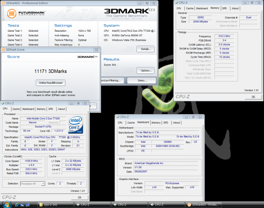The image size is (264, 208).
Task: Click the 11171 3DMarks score text
Action: click(50, 71)
